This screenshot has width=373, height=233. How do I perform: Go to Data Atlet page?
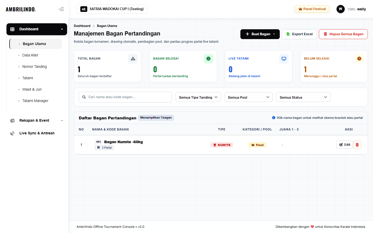[x=30, y=55]
